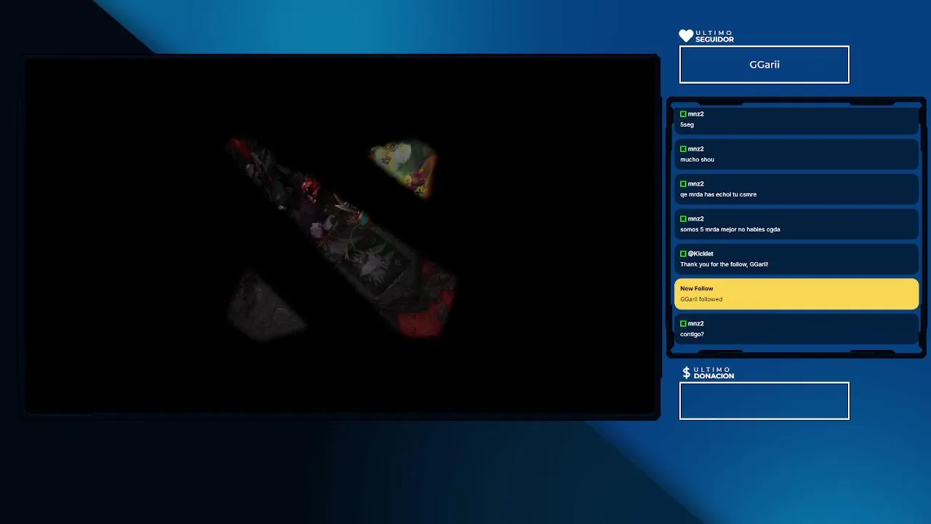Open the mnz2 username above 'contigo?'

pyautogui.click(x=696, y=324)
